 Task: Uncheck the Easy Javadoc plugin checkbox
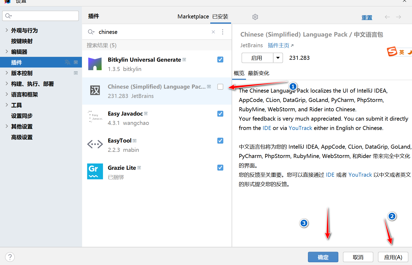pos(220,114)
